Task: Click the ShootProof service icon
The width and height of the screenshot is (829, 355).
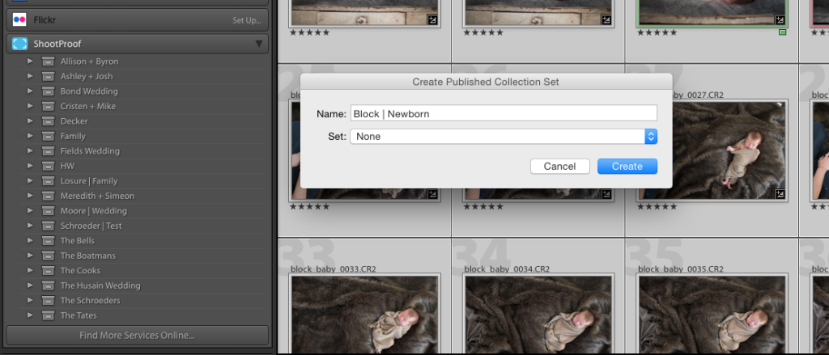Action: 19,44
